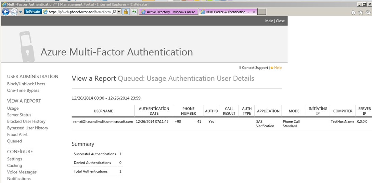Open the Server Status report

(19, 115)
